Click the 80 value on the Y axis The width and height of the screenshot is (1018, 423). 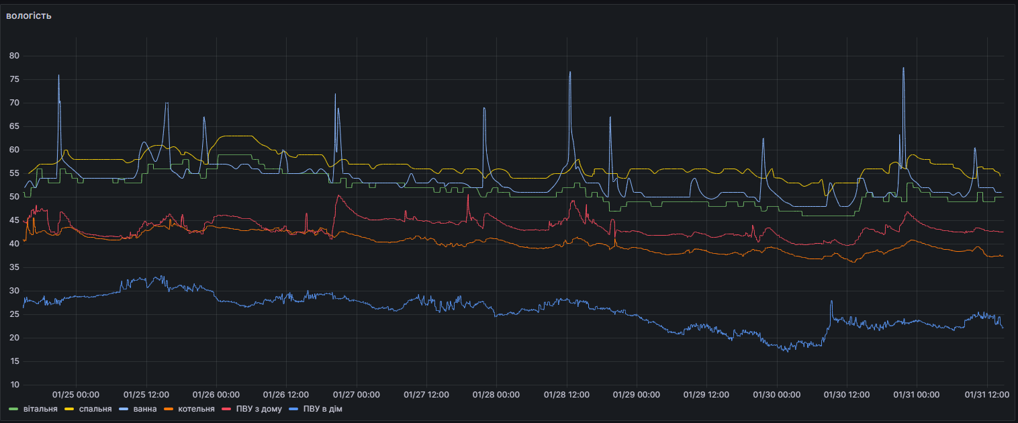(x=14, y=56)
